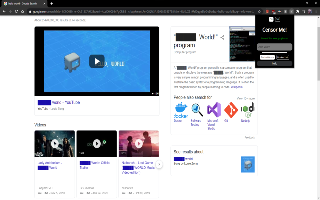The height and width of the screenshot is (200, 320).
Task: Open the uBlock shield extension with badge 10
Action: point(273,11)
